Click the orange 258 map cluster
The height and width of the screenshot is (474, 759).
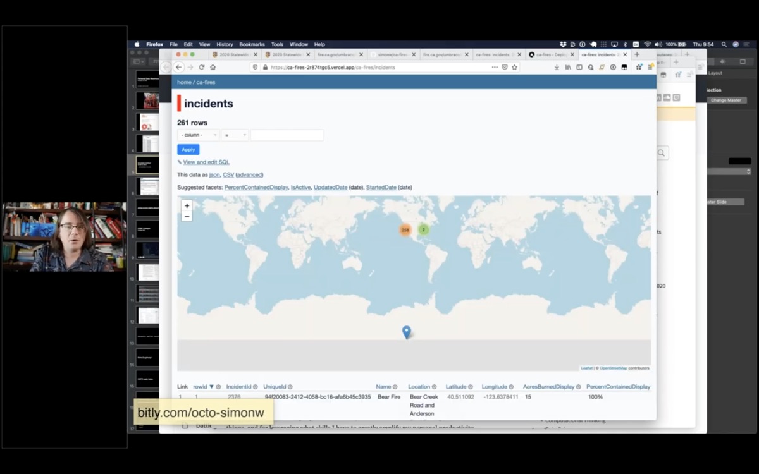(x=405, y=229)
